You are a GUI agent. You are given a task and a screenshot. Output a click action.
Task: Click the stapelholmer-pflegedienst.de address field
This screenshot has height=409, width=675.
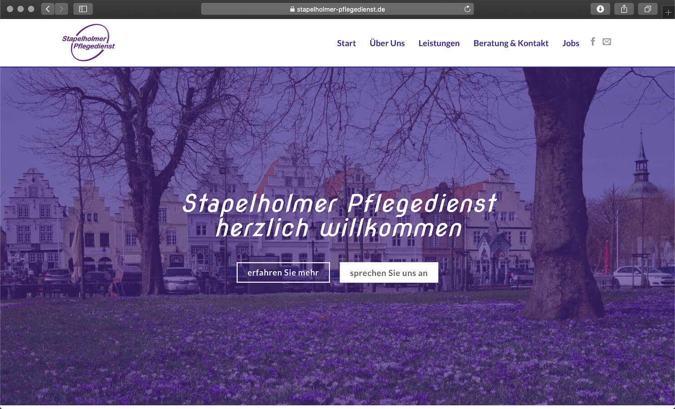(337, 9)
